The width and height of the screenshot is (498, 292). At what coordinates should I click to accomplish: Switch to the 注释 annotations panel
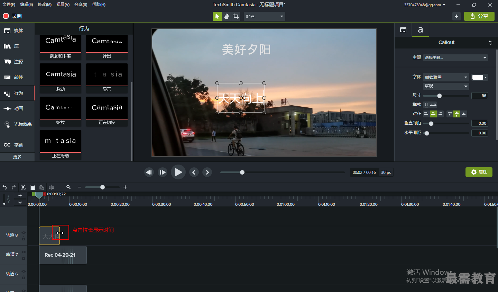coord(17,62)
